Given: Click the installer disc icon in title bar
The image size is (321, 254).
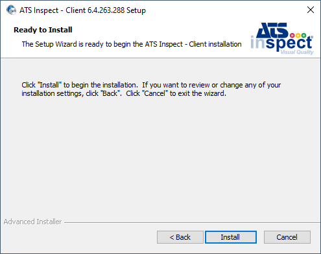Looking at the screenshot, I should [11, 10].
